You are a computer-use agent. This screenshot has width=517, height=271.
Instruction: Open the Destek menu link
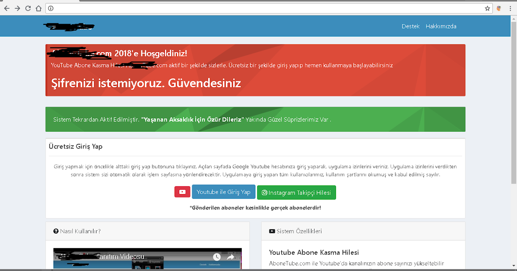coord(411,26)
